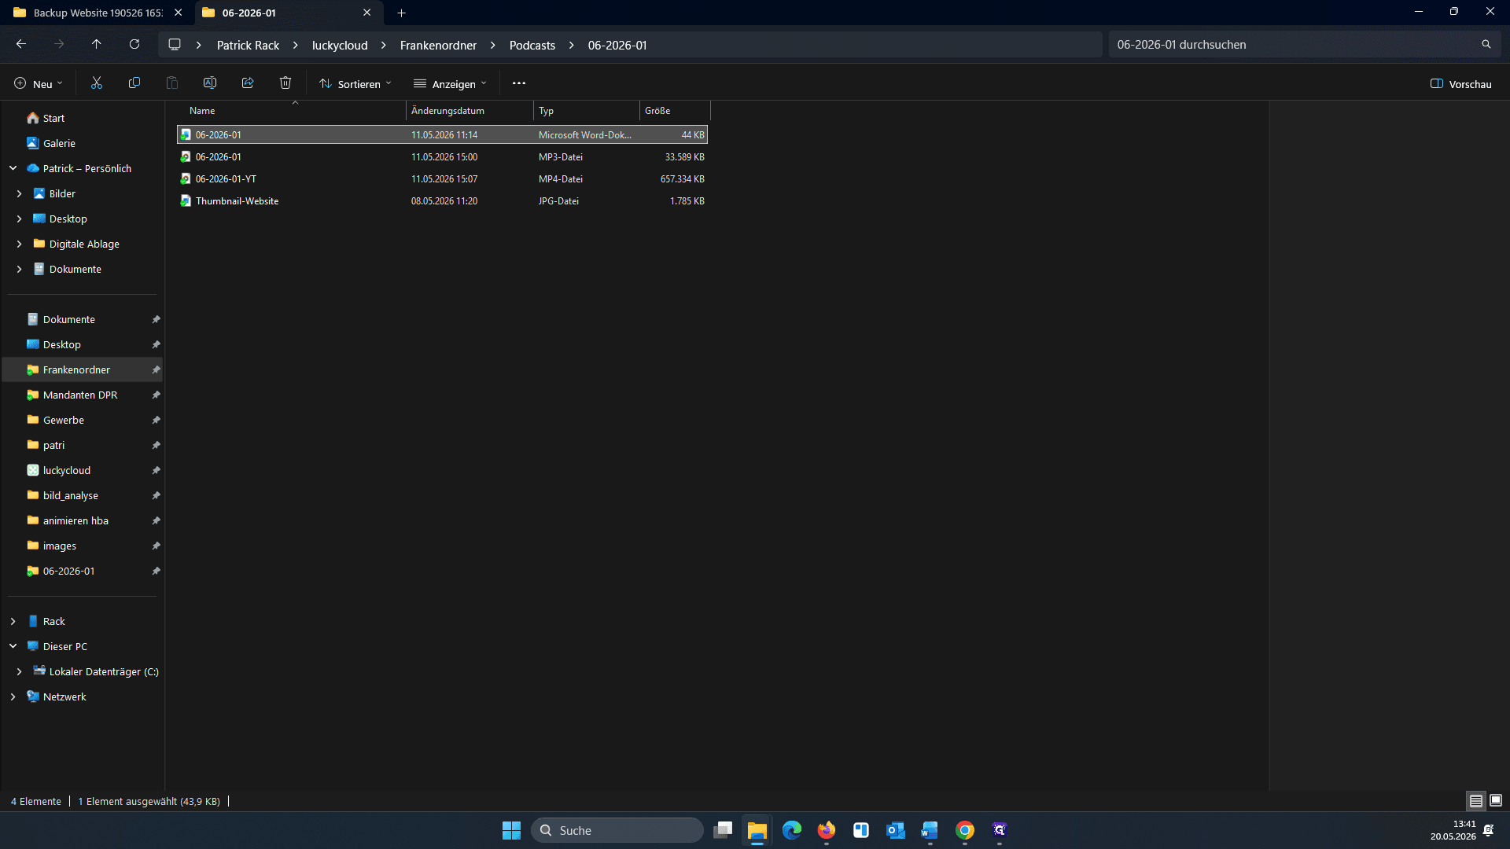Click the search magnifier icon
This screenshot has height=849, width=1510.
1486,45
